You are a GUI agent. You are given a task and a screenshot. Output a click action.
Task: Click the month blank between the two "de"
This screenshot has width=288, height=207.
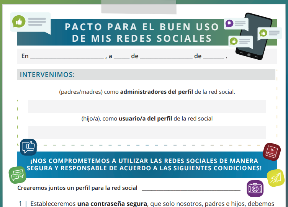(x=166, y=56)
